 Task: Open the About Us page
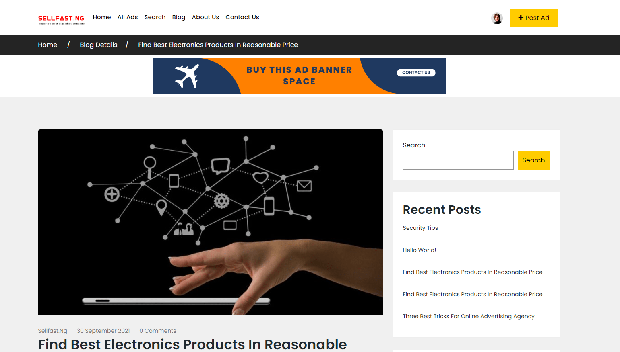[205, 17]
